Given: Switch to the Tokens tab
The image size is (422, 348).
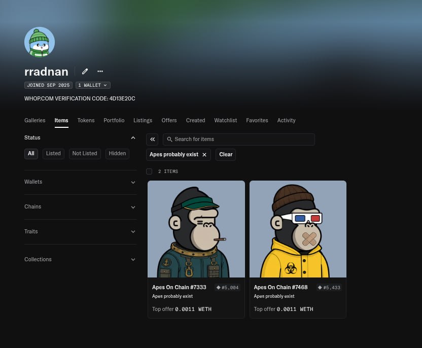Looking at the screenshot, I should (86, 120).
